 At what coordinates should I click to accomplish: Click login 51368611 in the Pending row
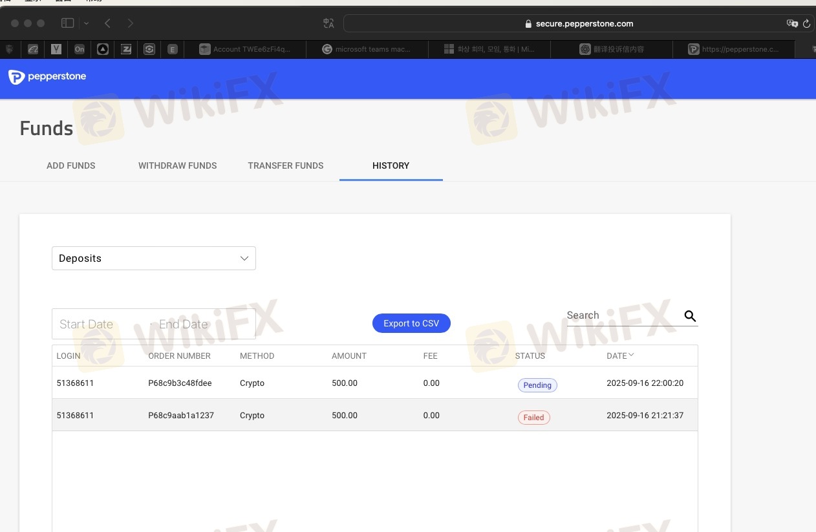coord(75,383)
